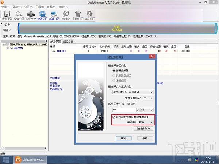Open the file system ID 07 dropdown
The image size is (219, 164).
[x=148, y=98]
